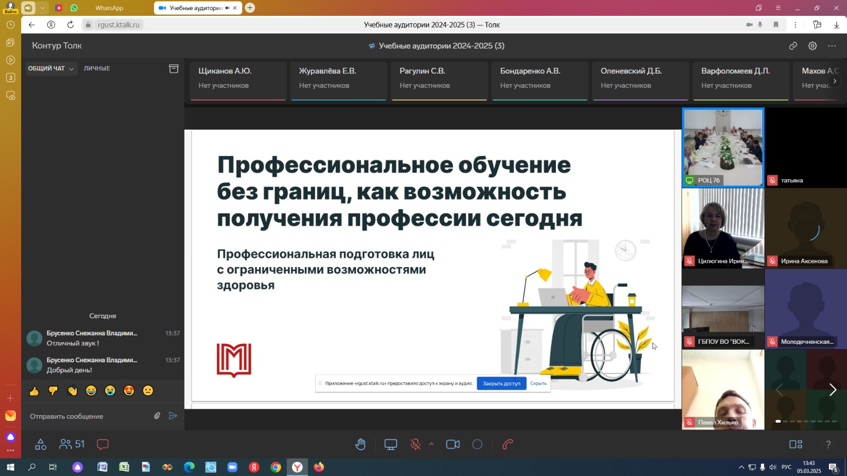The image size is (847, 476).
Task: Expand microphone options with the red caret
Action: point(431,444)
